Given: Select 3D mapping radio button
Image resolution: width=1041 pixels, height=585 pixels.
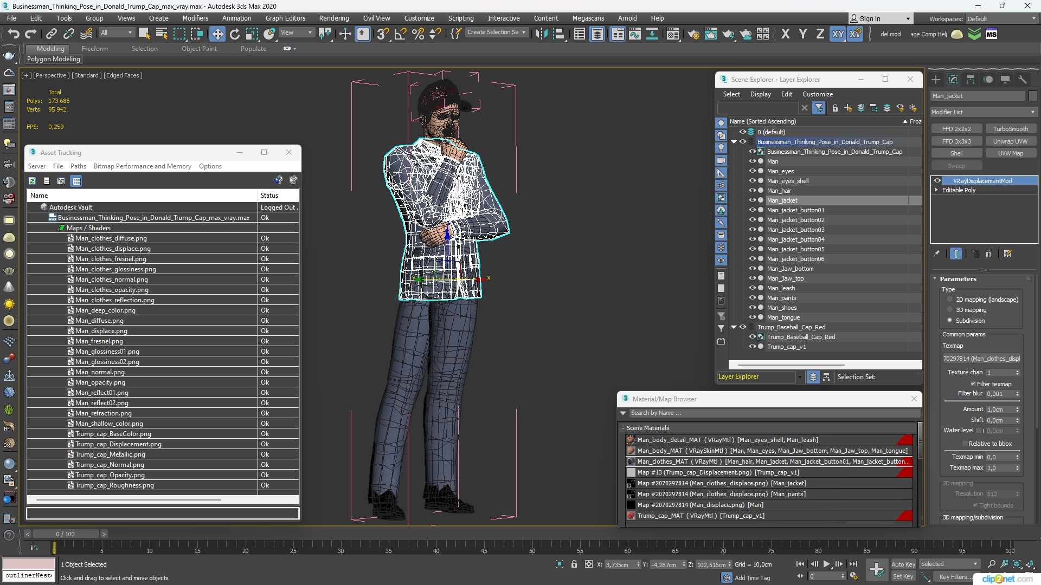Looking at the screenshot, I should pyautogui.click(x=950, y=310).
